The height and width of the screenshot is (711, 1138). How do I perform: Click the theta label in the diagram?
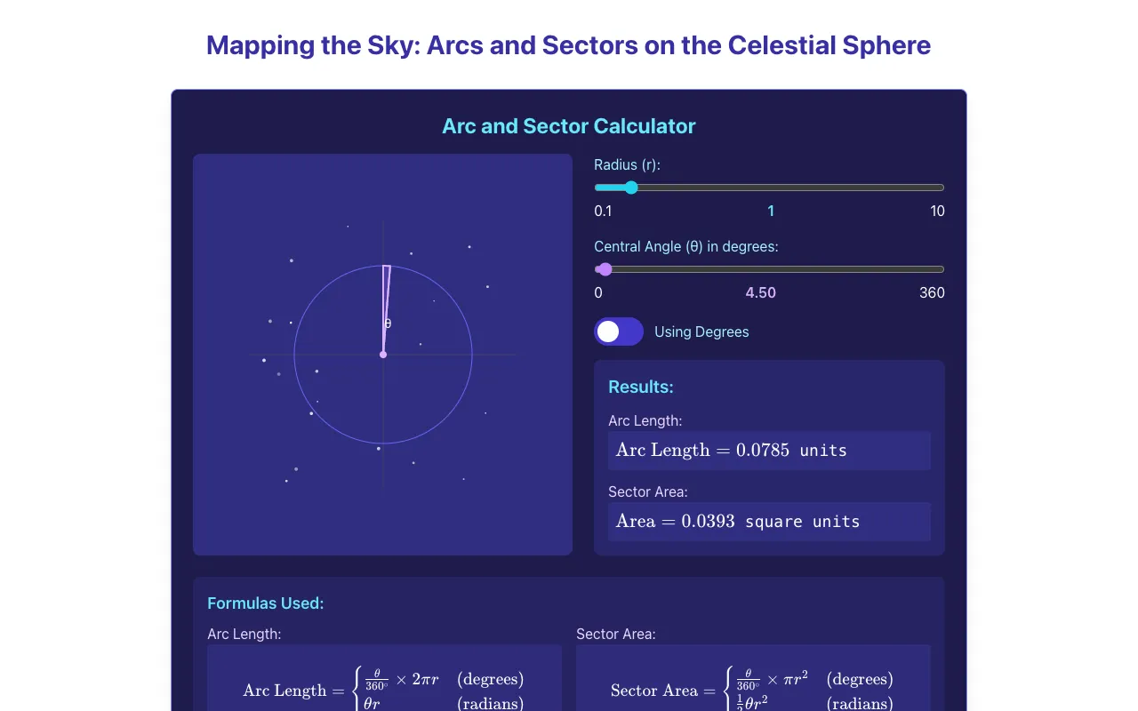coord(388,324)
